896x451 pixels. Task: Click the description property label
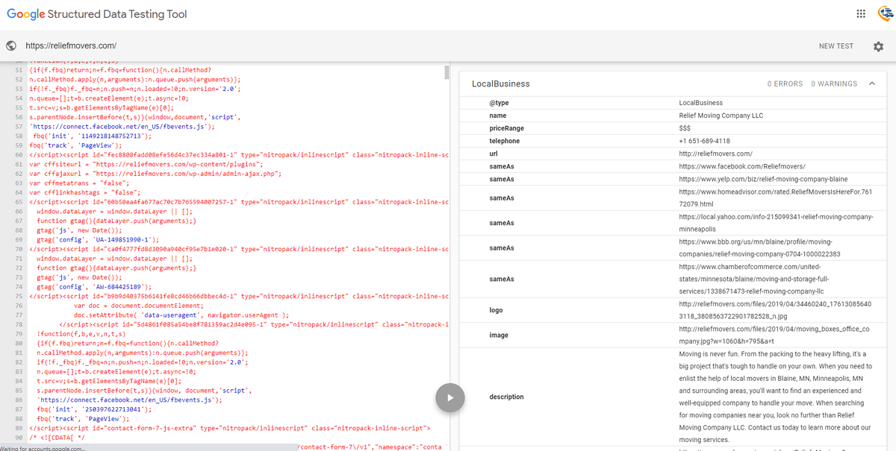pyautogui.click(x=506, y=397)
